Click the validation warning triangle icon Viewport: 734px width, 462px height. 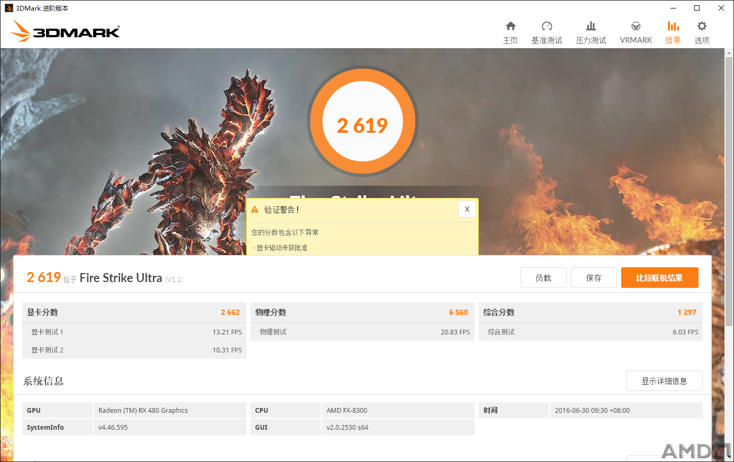pos(255,210)
